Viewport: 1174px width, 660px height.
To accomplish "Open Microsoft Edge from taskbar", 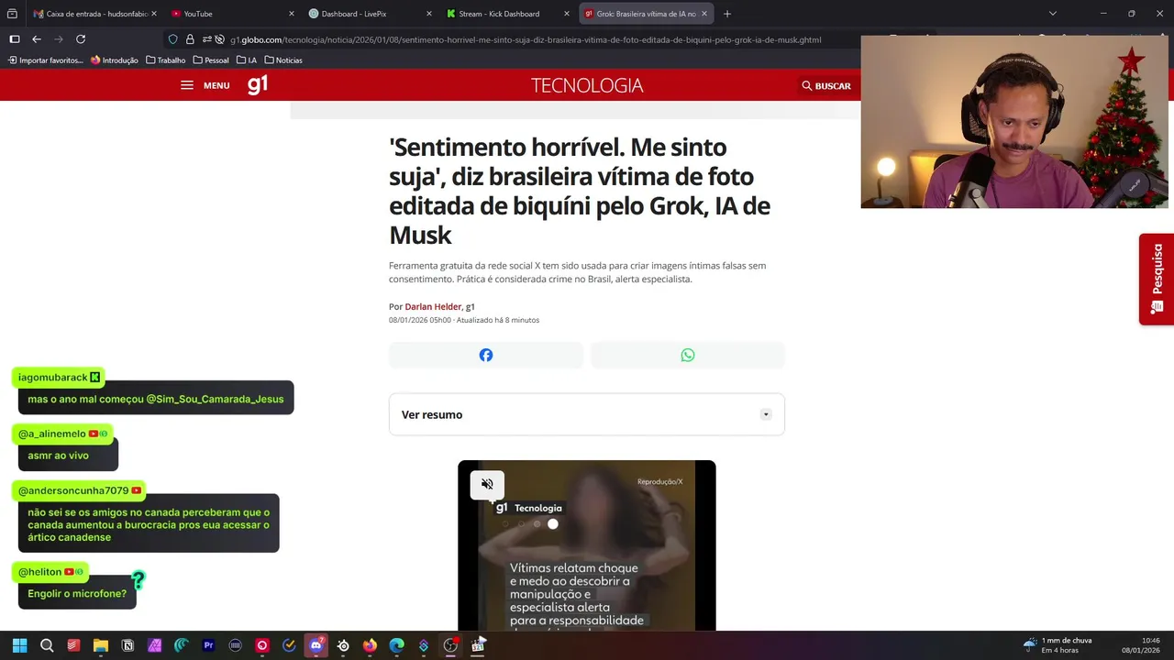I will (x=396, y=645).
